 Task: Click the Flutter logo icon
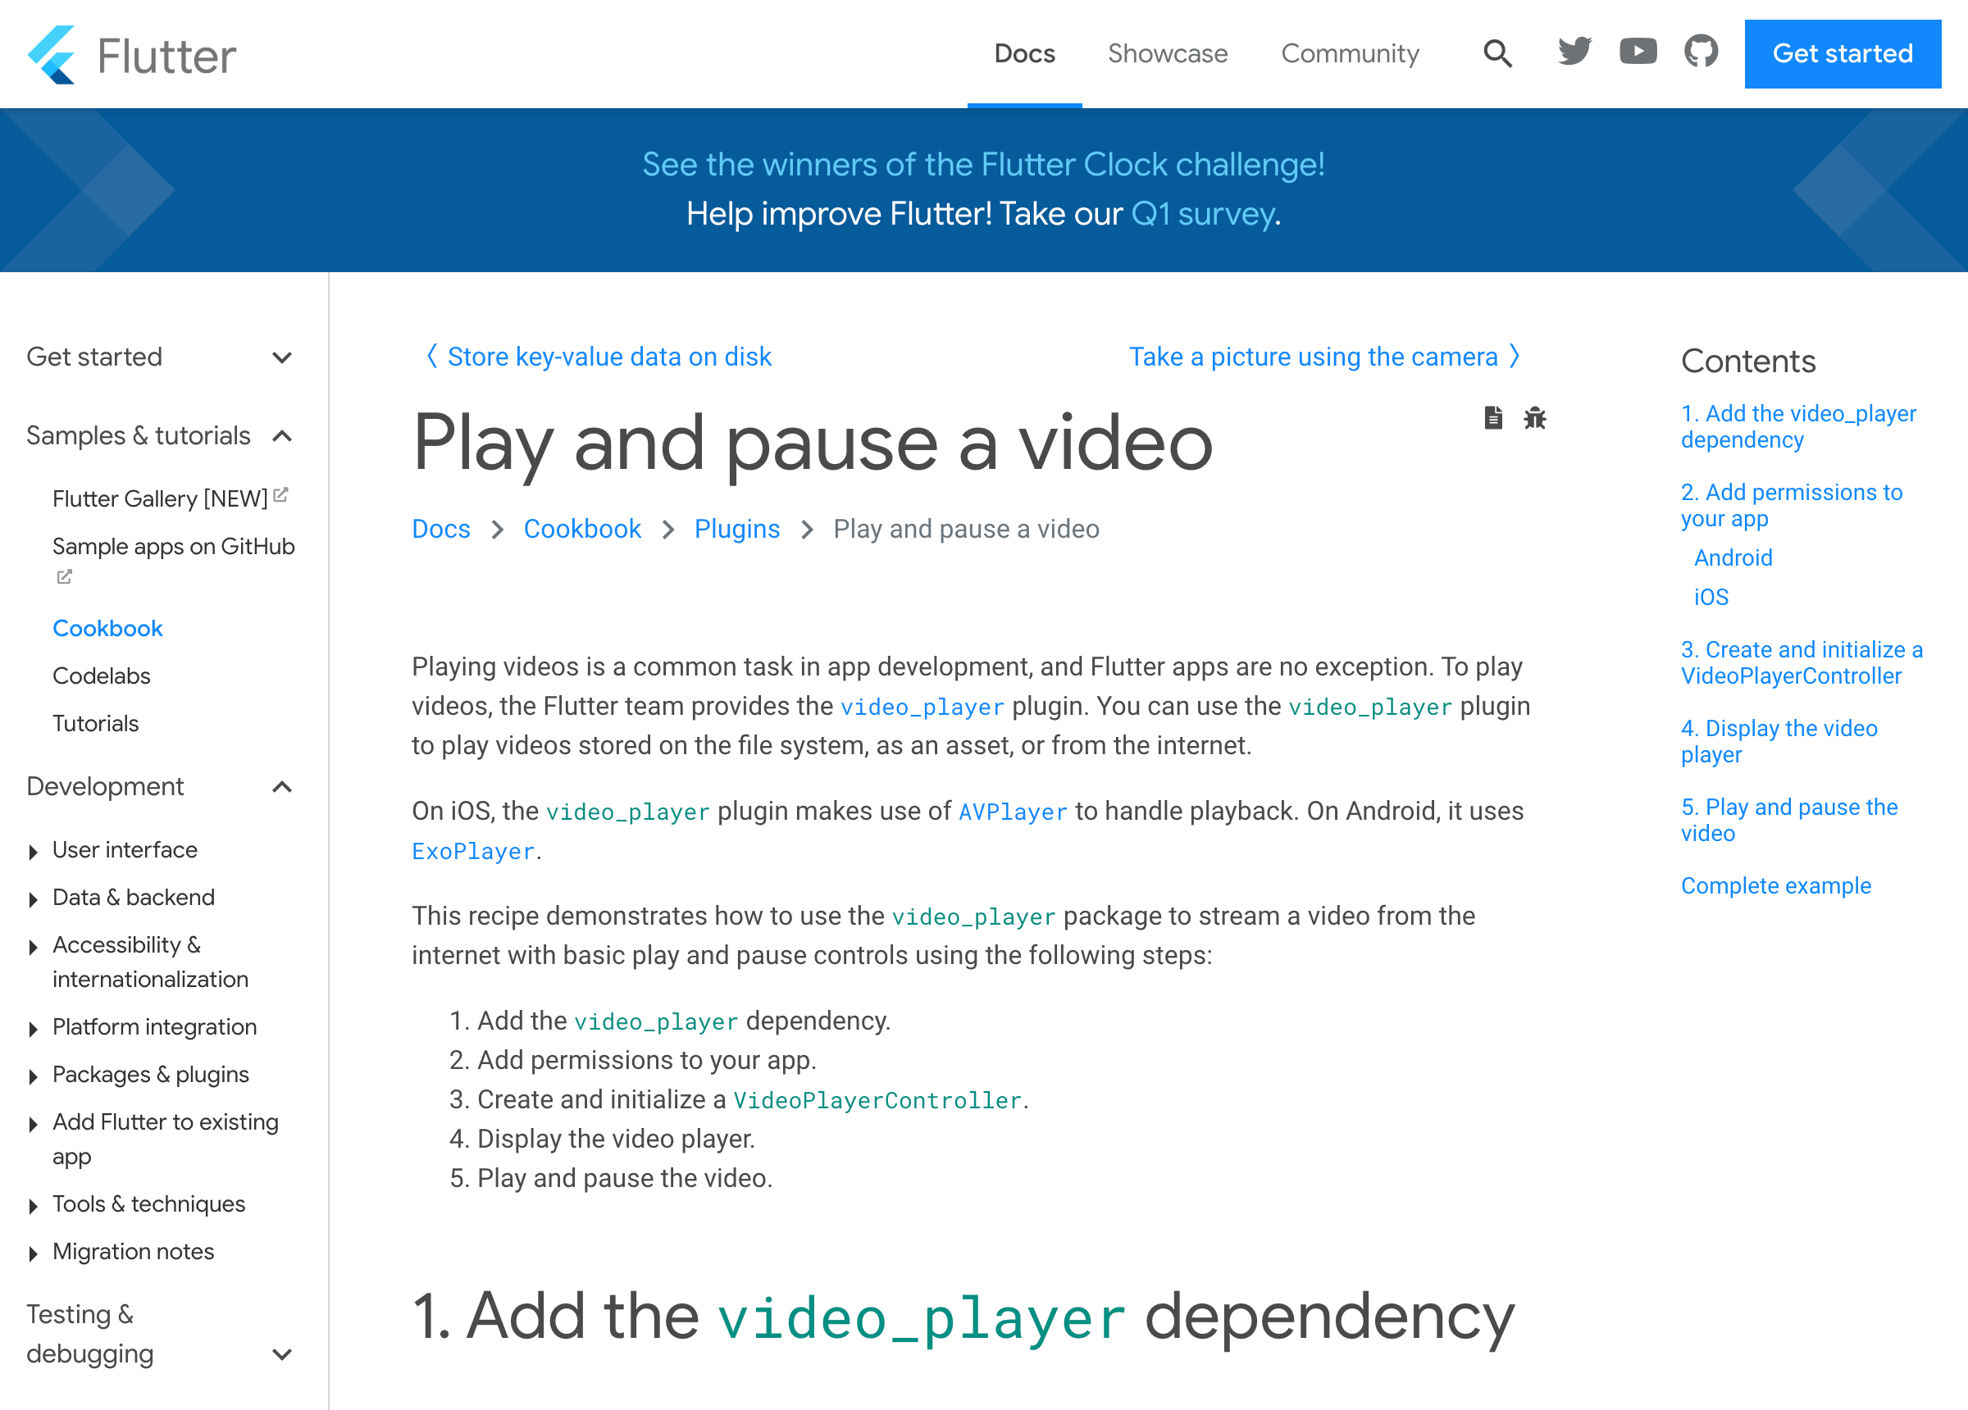click(52, 55)
